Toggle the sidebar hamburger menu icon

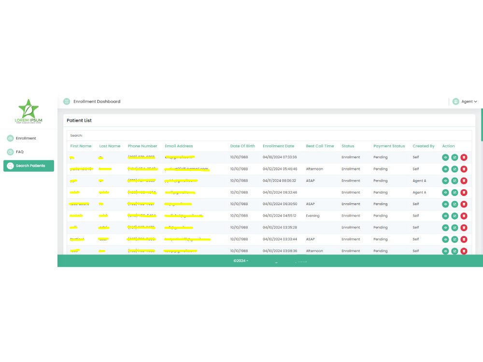coord(67,101)
